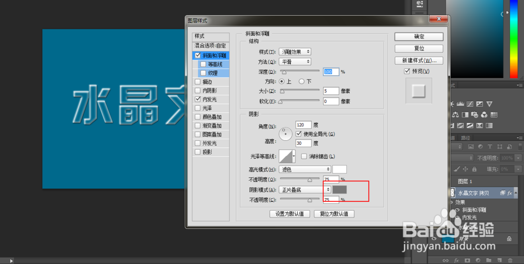Add a Threshold adjustment layer

(470, 125)
